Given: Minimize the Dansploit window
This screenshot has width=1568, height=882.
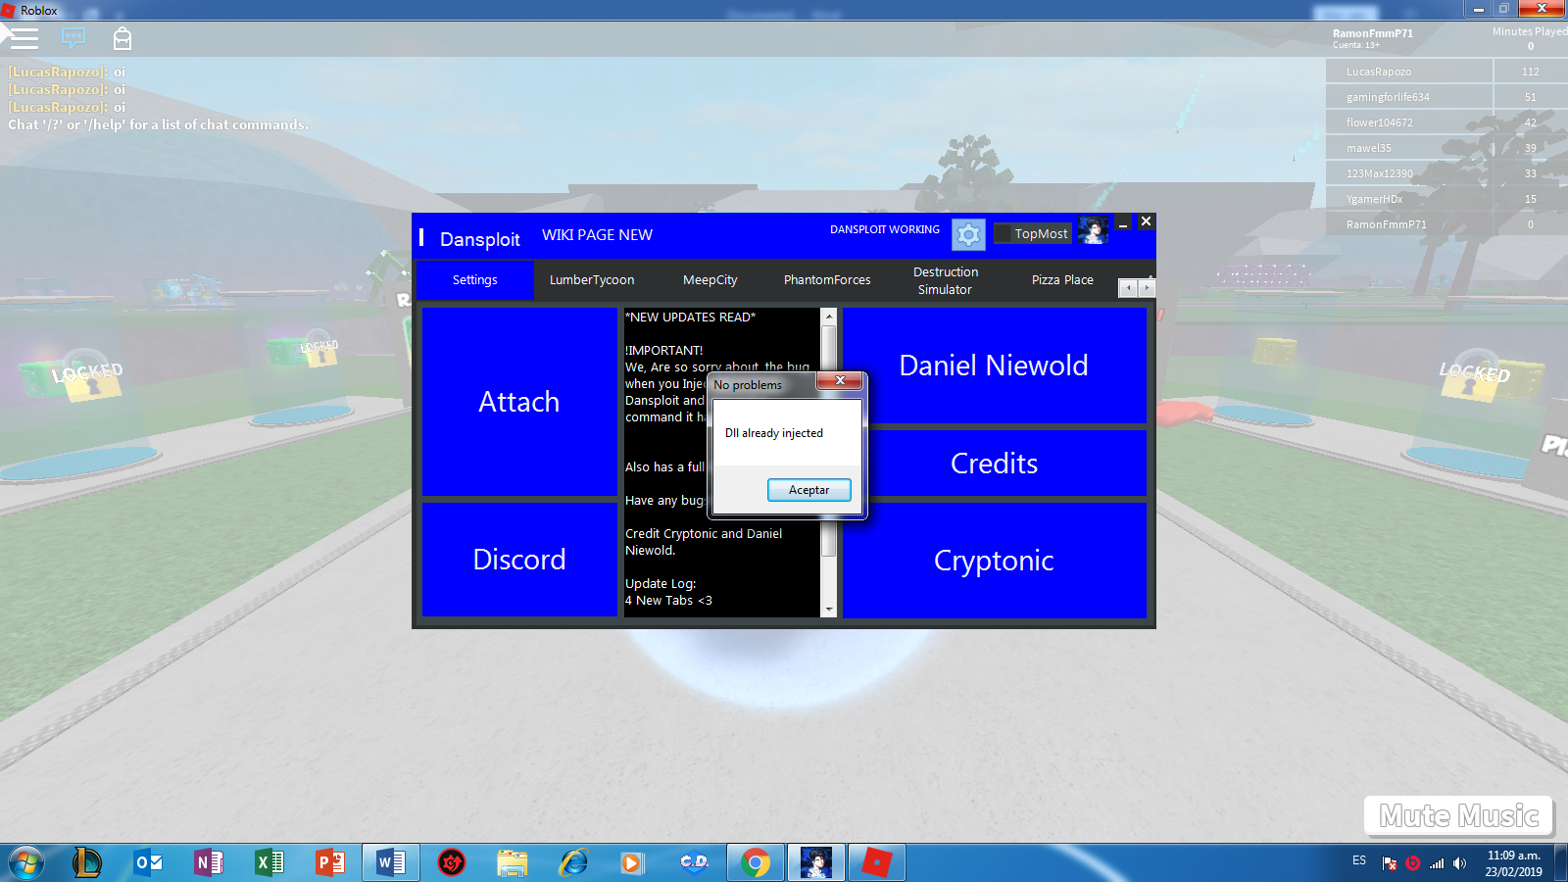Looking at the screenshot, I should pos(1123,223).
